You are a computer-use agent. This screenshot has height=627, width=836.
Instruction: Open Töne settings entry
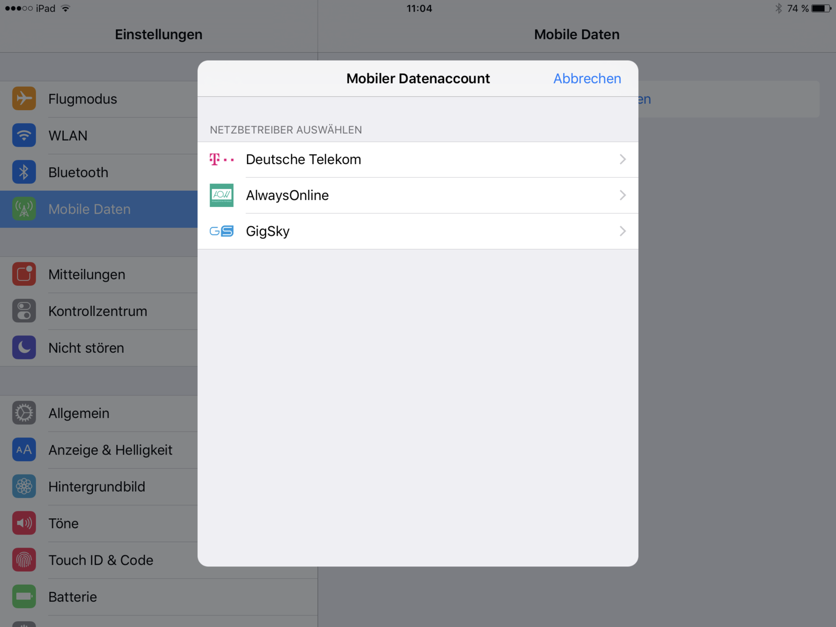99,523
